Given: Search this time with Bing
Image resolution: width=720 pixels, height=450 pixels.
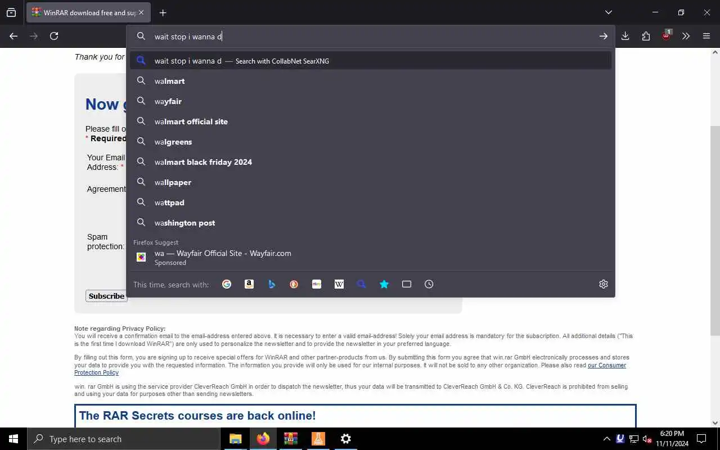Looking at the screenshot, I should (272, 284).
